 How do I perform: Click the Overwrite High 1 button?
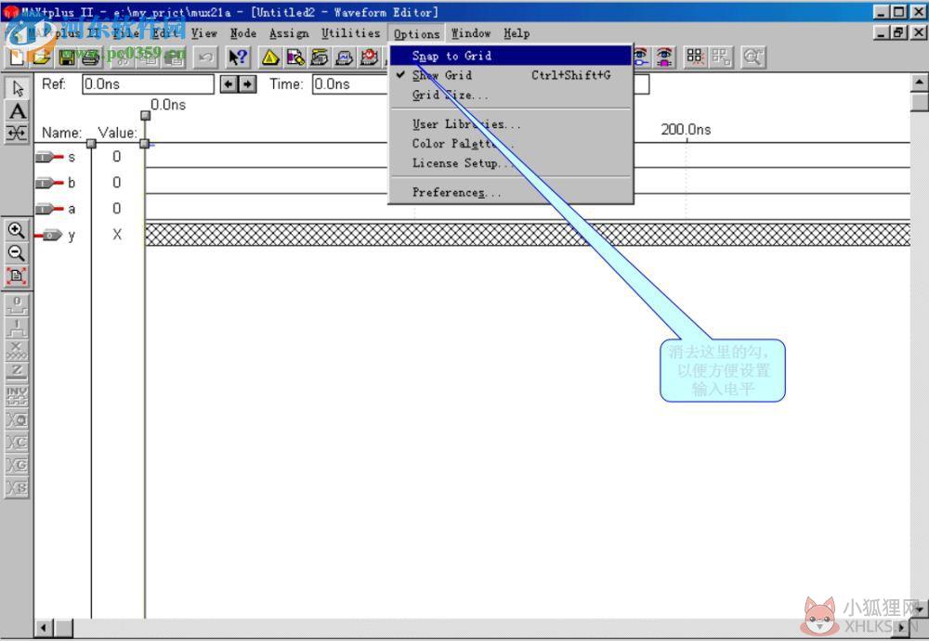(x=17, y=327)
